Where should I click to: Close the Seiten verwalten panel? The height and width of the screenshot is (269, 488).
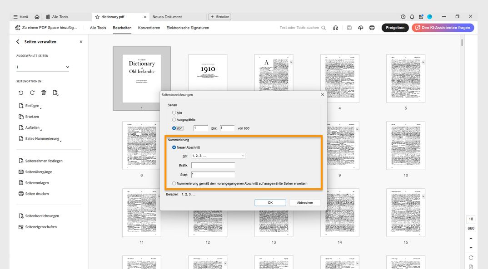pos(81,42)
